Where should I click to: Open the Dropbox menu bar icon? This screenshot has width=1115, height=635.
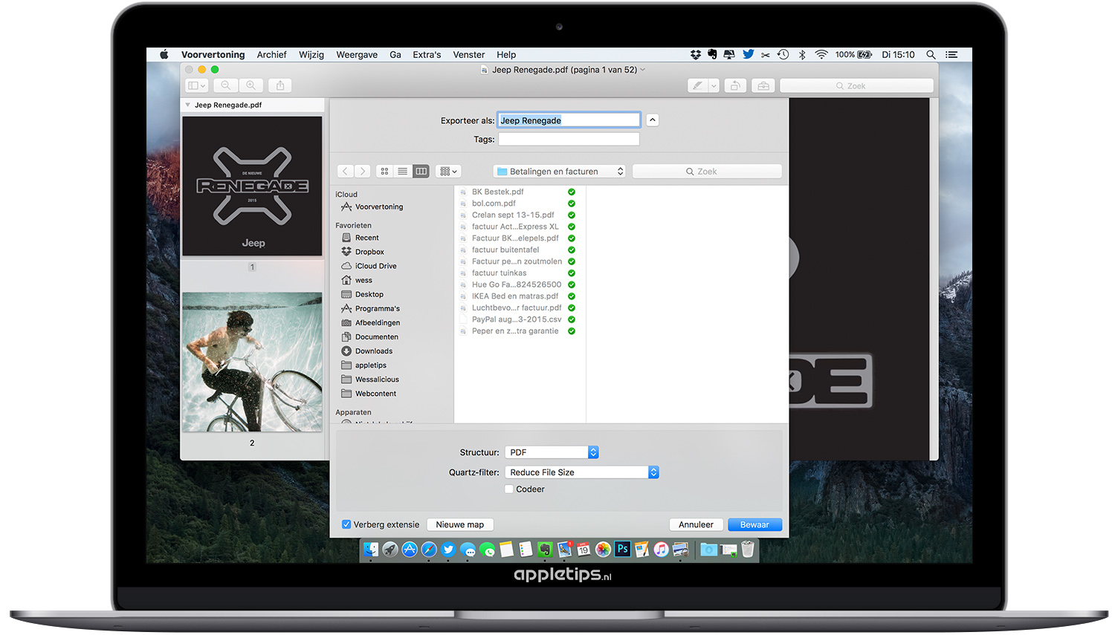(696, 55)
